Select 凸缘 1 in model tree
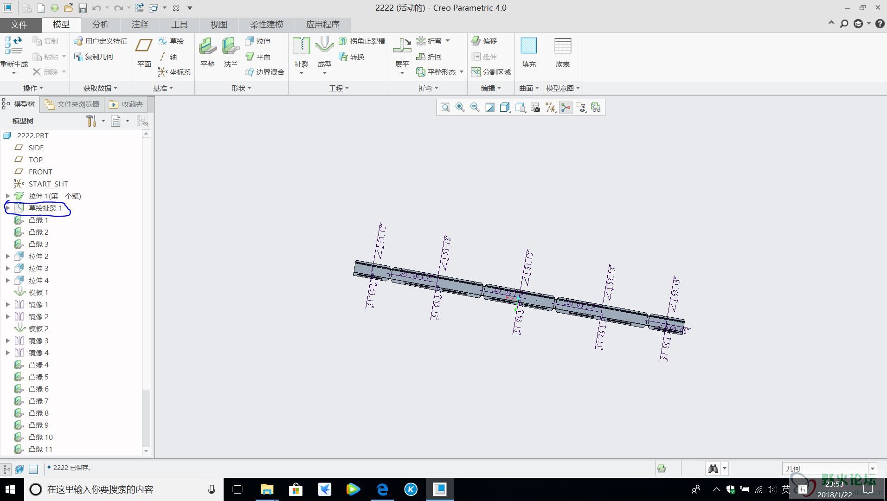This screenshot has height=501, width=887. [x=38, y=220]
